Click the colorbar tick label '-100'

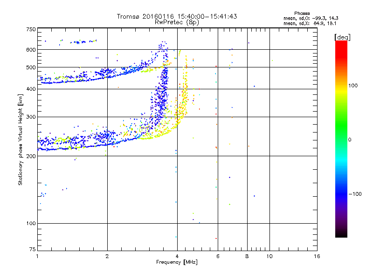355,194
